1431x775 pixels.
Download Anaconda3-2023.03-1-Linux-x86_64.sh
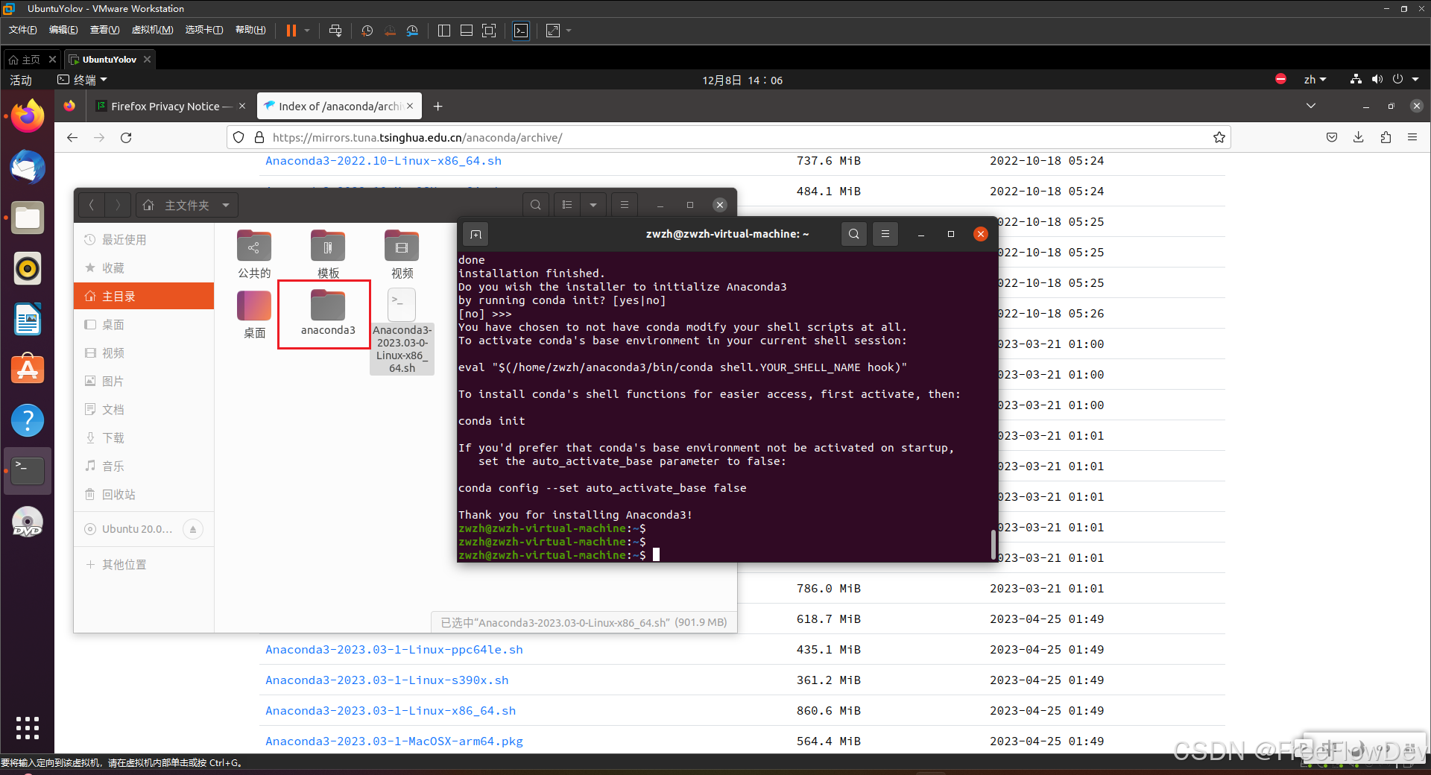pyautogui.click(x=390, y=710)
